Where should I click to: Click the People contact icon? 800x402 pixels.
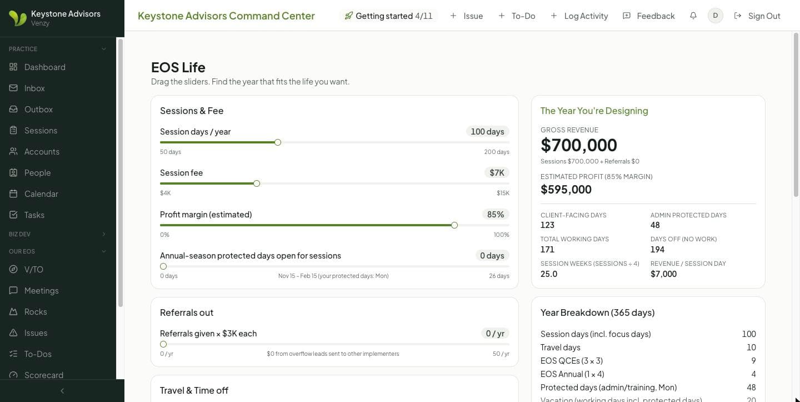(x=13, y=172)
